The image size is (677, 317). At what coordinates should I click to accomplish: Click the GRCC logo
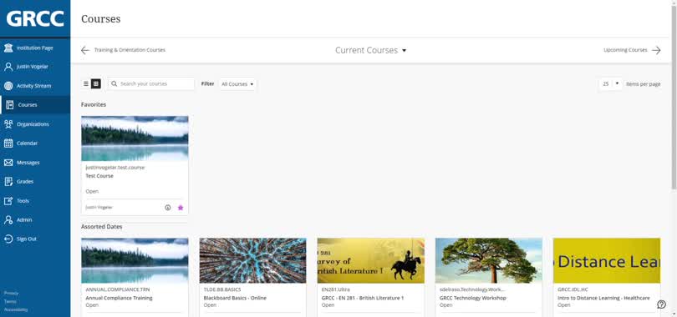(x=35, y=19)
